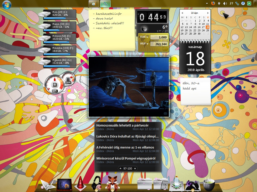Launch the green tea cup dock icon

209,184
